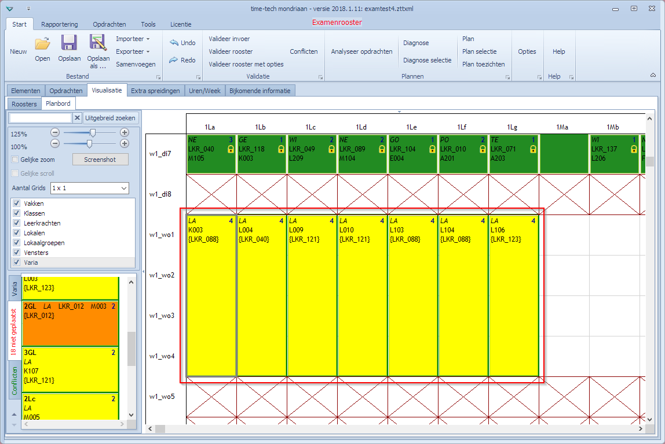Click the lock icon on the LKR_071 cell
The width and height of the screenshot is (665, 444).
[533, 149]
